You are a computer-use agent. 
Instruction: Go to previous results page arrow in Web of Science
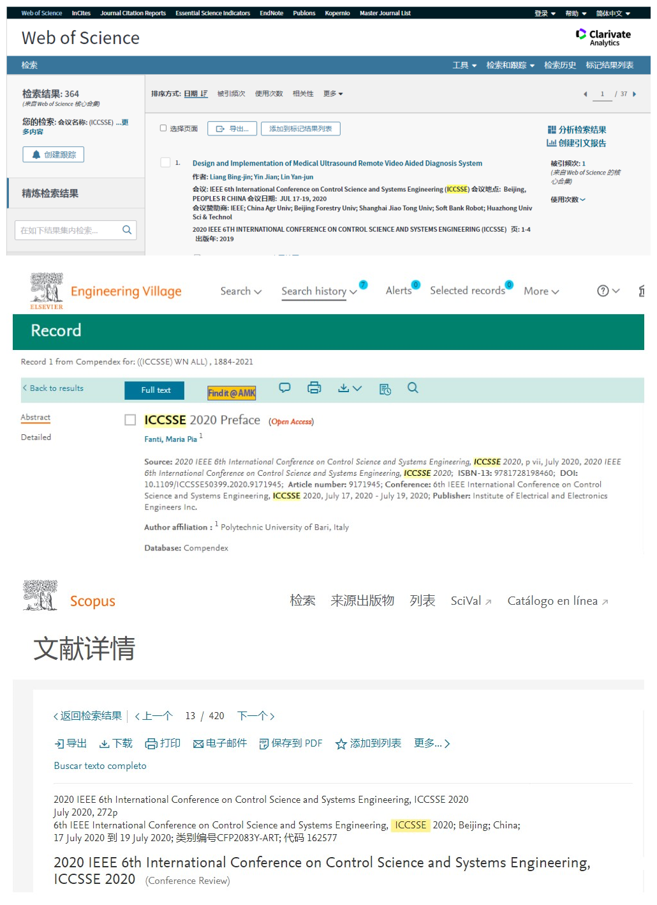(585, 95)
